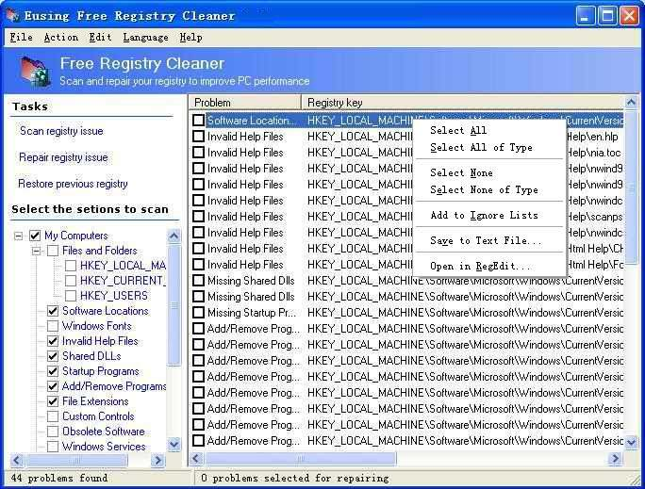Click the Problem column header

coord(245,103)
